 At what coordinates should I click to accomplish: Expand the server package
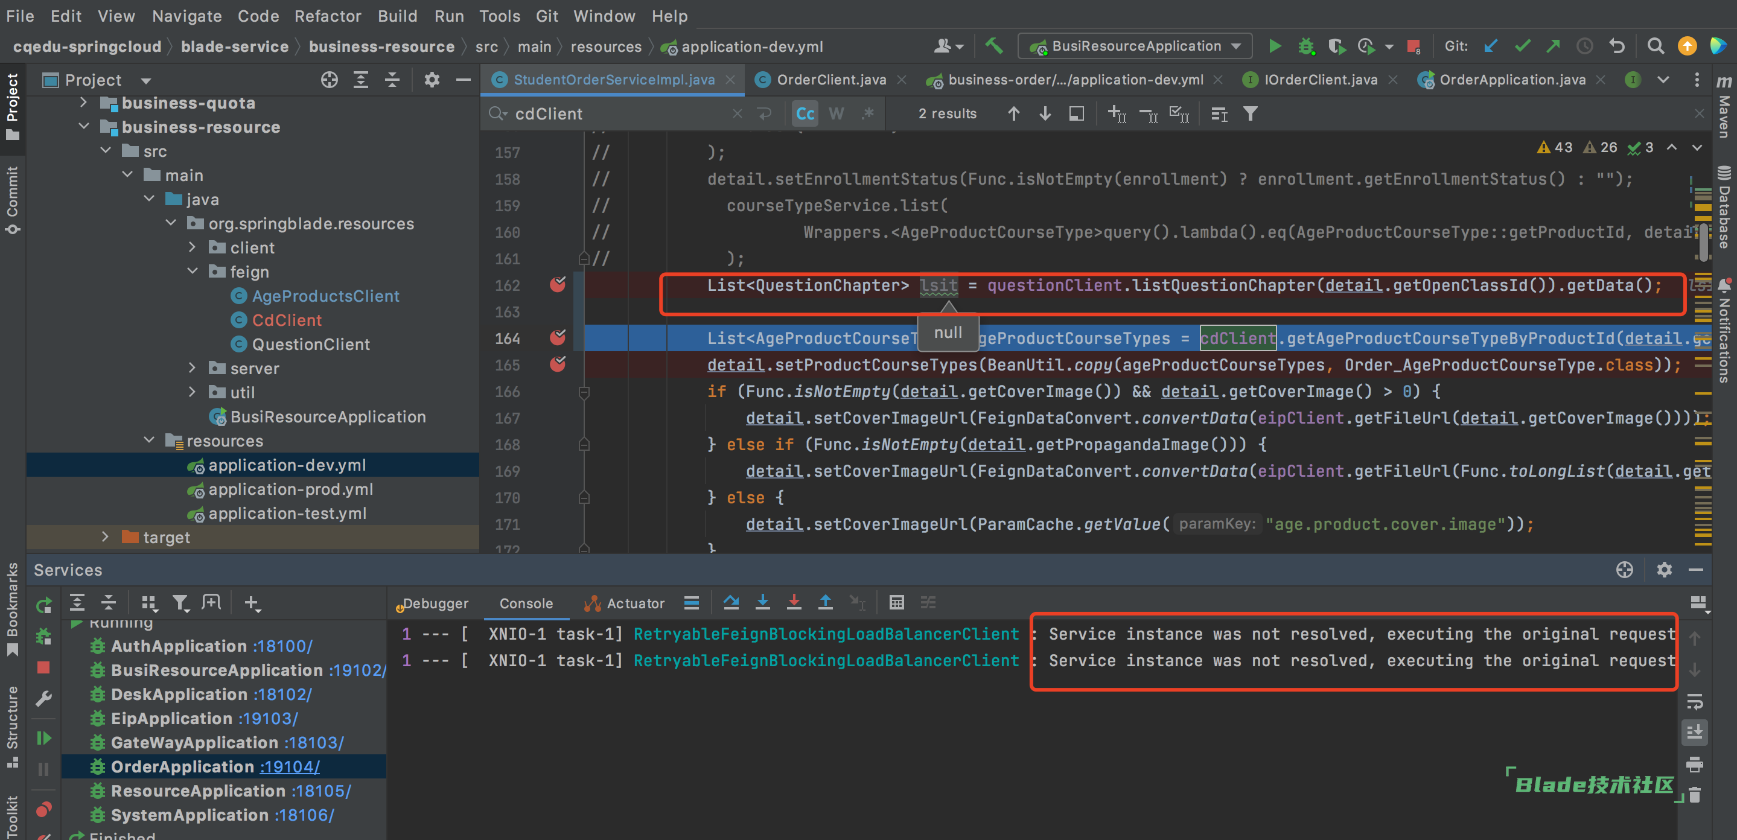tap(192, 368)
